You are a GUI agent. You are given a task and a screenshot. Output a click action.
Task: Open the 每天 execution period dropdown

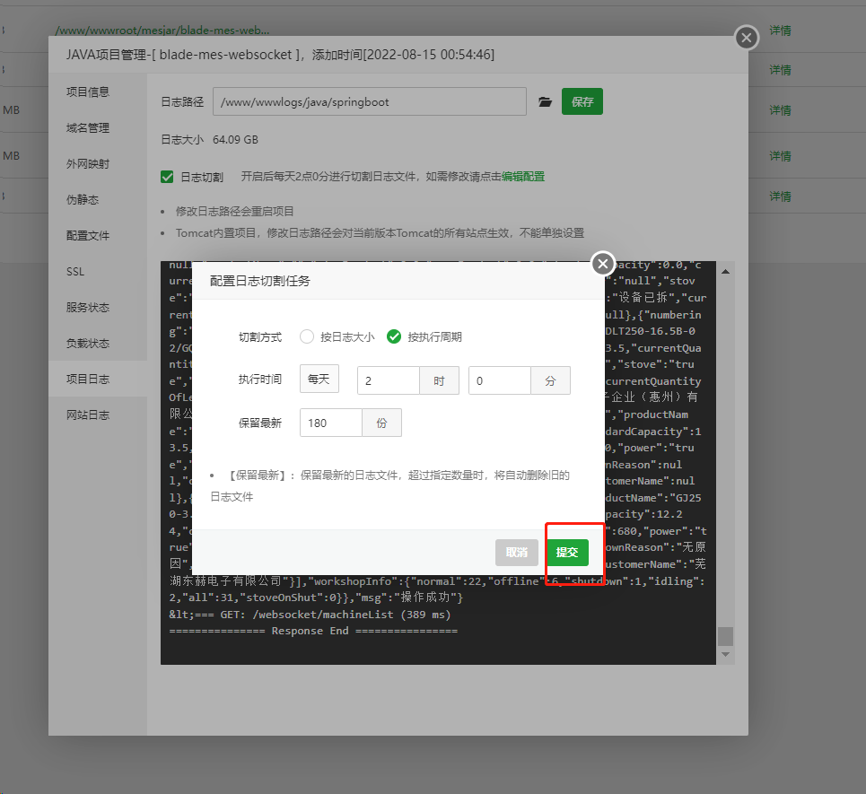(x=319, y=379)
